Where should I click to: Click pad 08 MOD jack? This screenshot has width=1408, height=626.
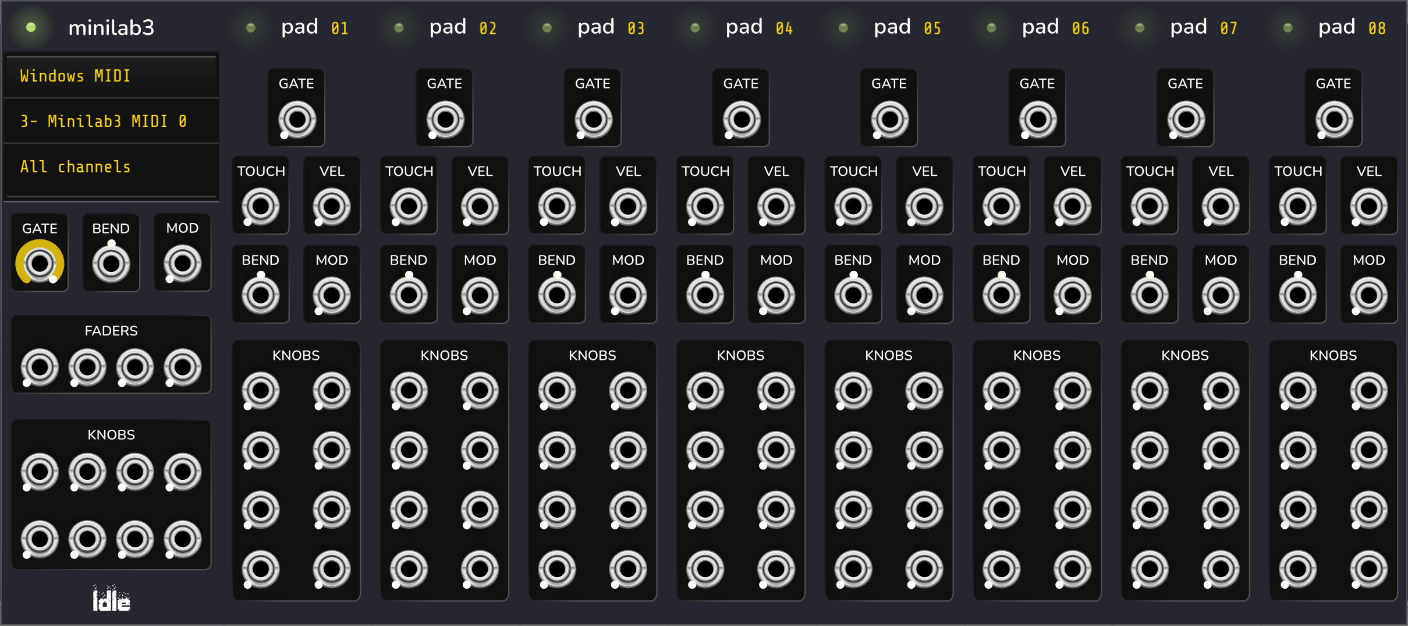tap(1369, 295)
